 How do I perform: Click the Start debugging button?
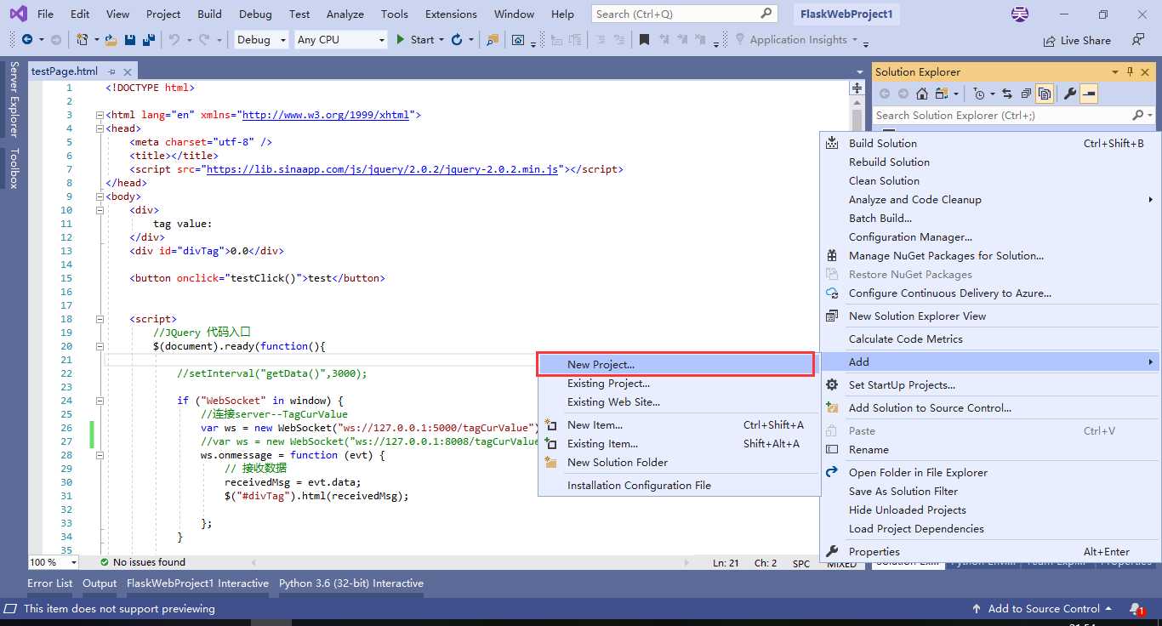click(415, 40)
